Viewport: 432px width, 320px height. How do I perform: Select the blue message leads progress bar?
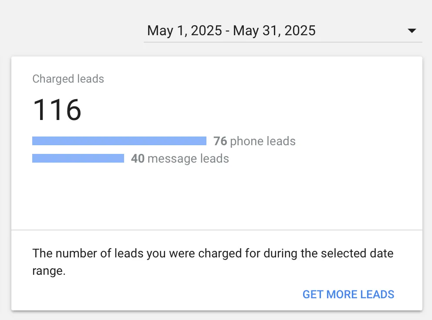coord(78,158)
